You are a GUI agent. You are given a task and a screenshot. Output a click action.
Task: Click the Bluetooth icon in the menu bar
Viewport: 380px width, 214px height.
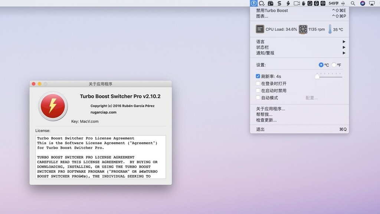(343, 3)
